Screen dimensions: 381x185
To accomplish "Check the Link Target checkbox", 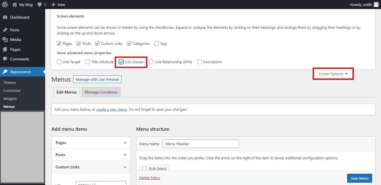I will [59, 62].
